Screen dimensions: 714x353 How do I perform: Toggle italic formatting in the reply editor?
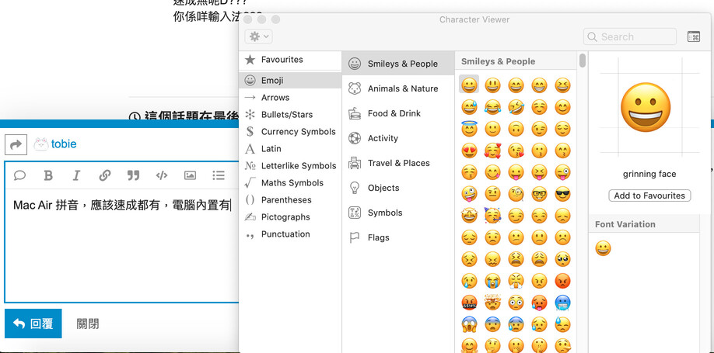76,175
